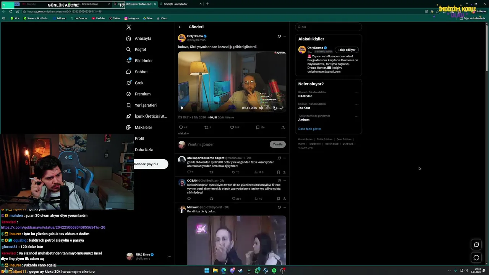Image resolution: width=489 pixels, height=275 pixels.
Task: Click the Ara search box
Action: click(329, 27)
